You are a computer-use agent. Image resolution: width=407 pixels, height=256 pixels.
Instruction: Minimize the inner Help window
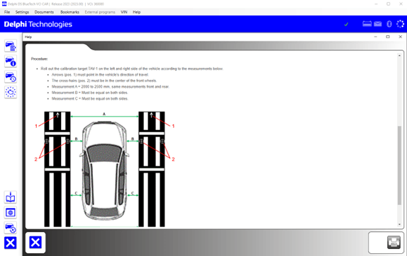pyautogui.click(x=375, y=37)
